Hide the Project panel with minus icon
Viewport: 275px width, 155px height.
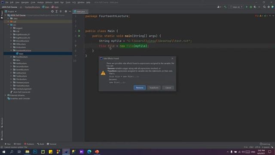point(70,12)
